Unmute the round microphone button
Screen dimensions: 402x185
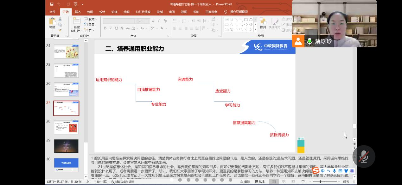(364, 157)
